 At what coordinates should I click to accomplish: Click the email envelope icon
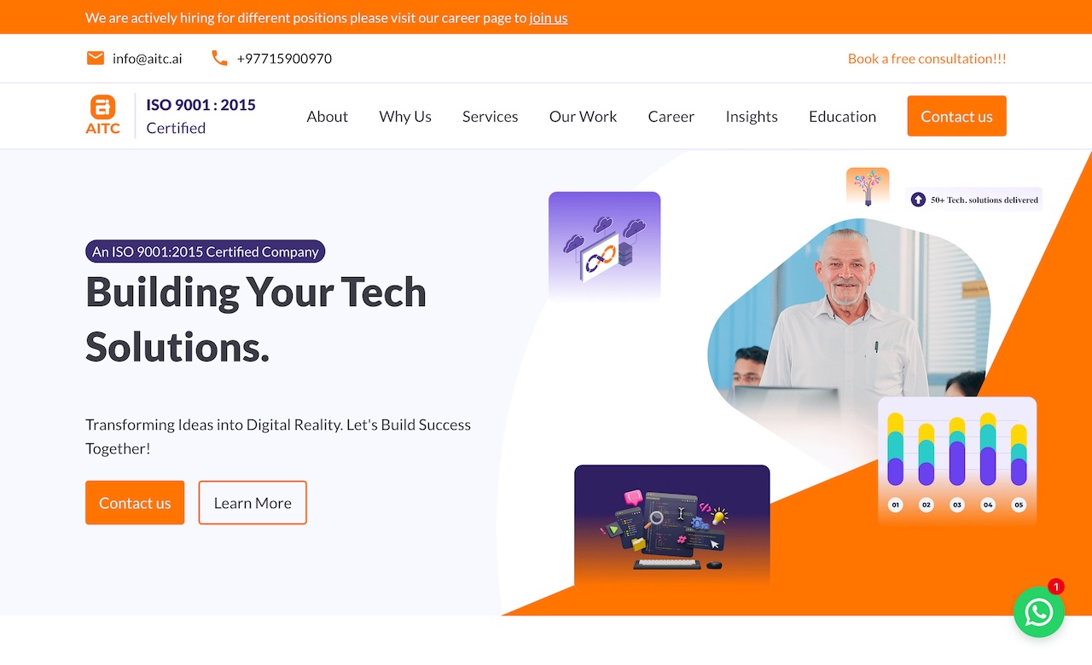96,58
